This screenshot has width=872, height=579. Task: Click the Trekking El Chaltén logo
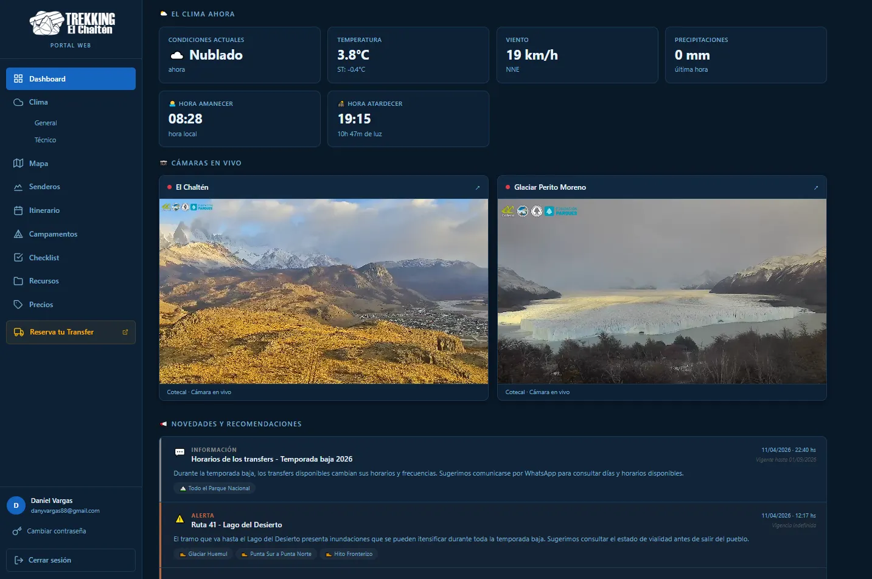pos(71,24)
